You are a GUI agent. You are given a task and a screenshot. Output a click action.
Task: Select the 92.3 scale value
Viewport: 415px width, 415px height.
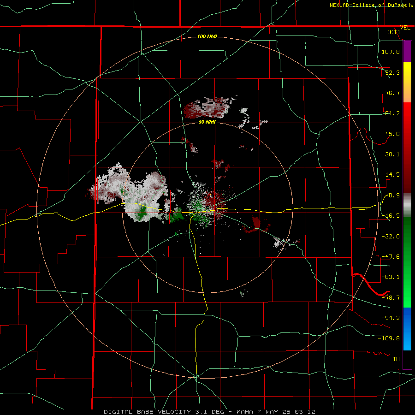click(x=392, y=72)
